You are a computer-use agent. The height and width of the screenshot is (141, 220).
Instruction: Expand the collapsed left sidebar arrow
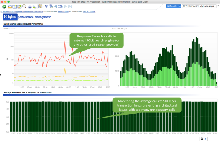[1, 75]
